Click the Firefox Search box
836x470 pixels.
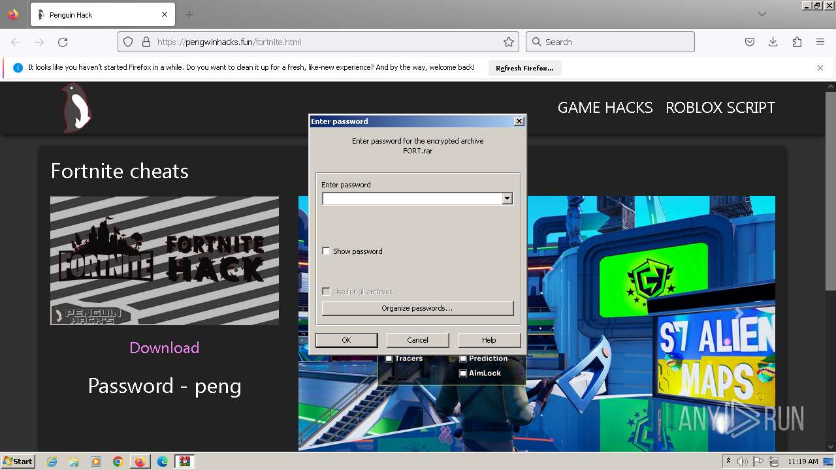pos(610,42)
